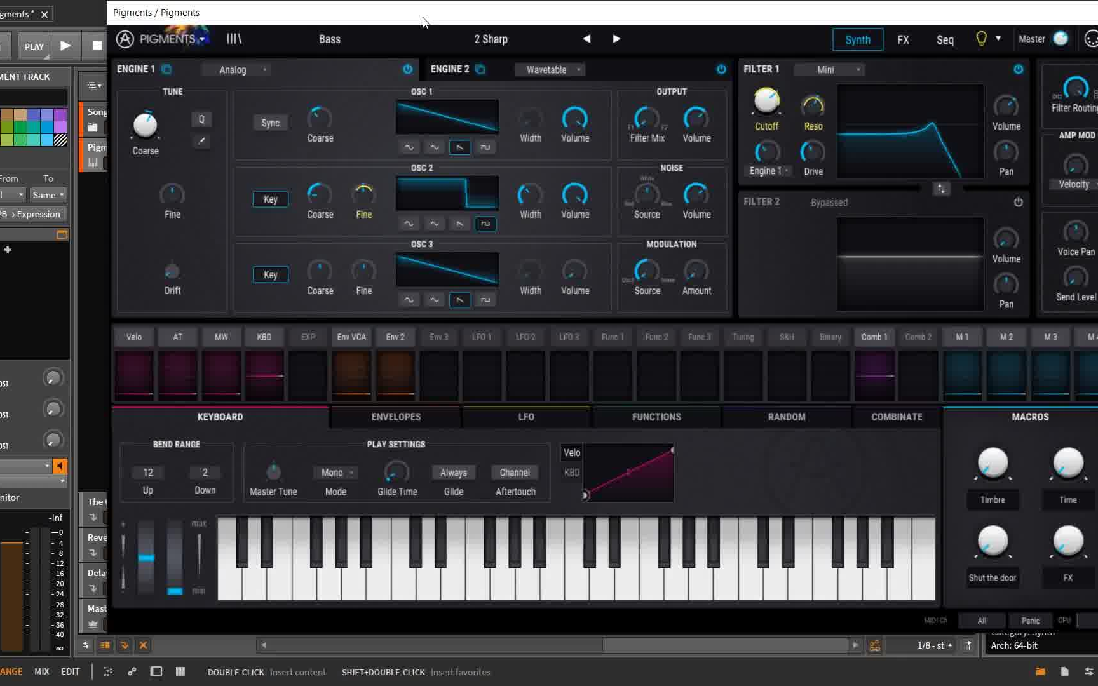Toggle the Tune Q quantize button
The image size is (1098, 686).
click(201, 119)
